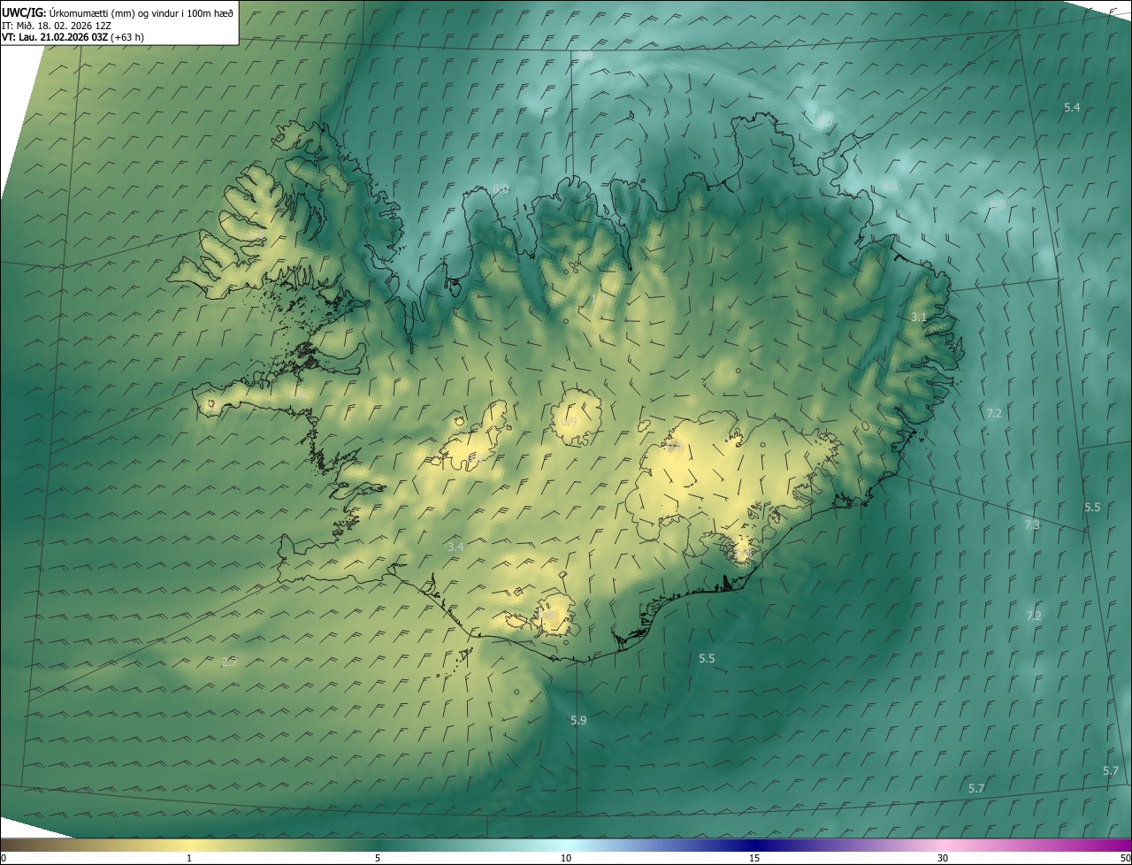Click the title "UWC/IG: Úrkomumætti (mm) og vindur i 100m hæð"
1132x865 pixels.
click(x=118, y=12)
